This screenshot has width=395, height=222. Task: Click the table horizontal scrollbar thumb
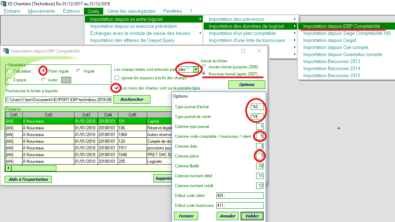pos(34,168)
